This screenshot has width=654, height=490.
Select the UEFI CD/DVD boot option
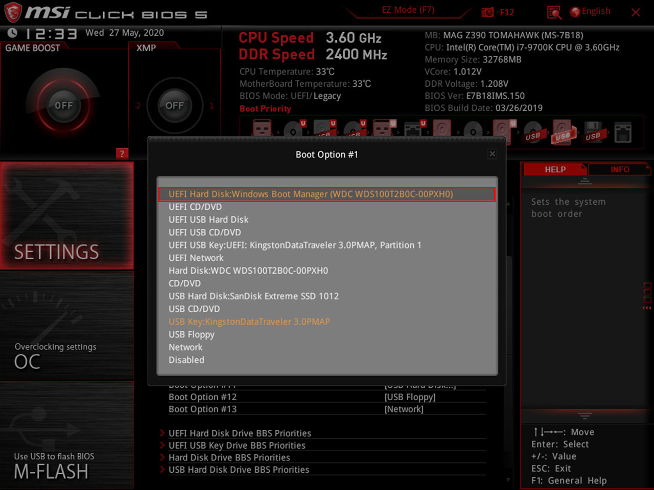[x=195, y=207]
